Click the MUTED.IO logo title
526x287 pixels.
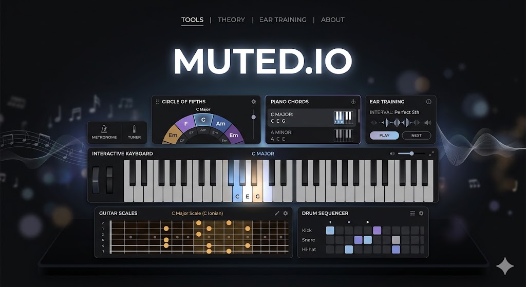[x=263, y=62]
